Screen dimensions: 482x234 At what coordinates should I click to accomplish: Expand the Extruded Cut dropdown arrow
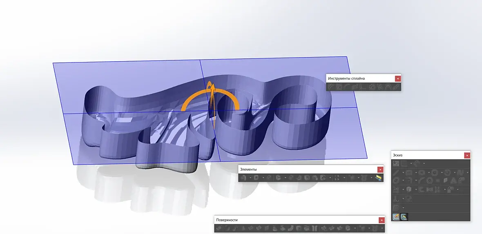(x=263, y=178)
